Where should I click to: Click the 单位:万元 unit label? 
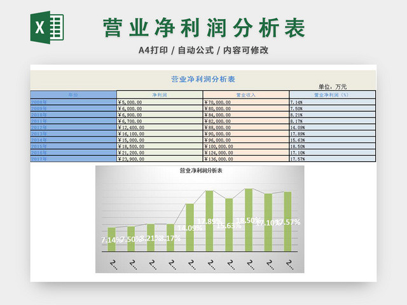pos(333,86)
